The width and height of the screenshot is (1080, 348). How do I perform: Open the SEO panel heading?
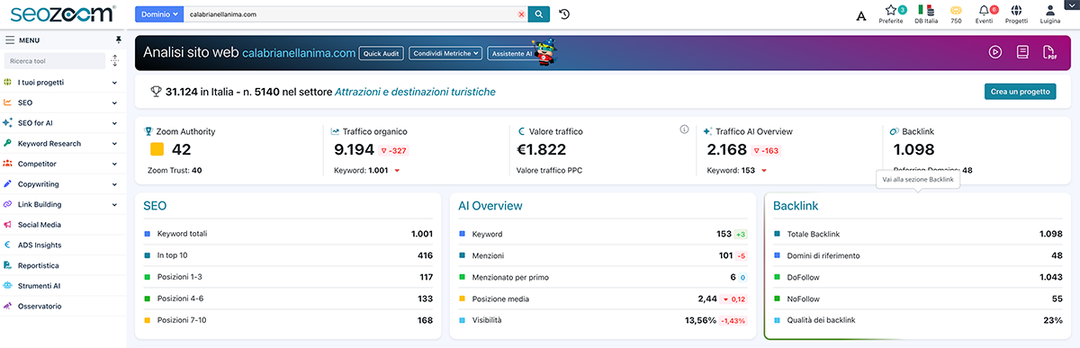155,206
